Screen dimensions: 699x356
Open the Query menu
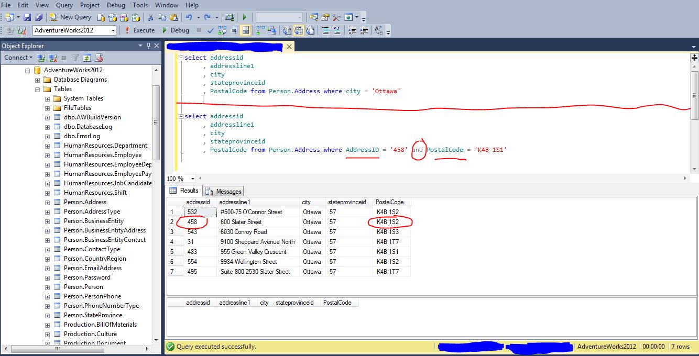click(x=64, y=5)
